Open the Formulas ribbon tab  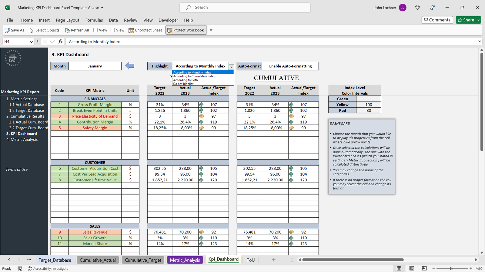click(94, 20)
